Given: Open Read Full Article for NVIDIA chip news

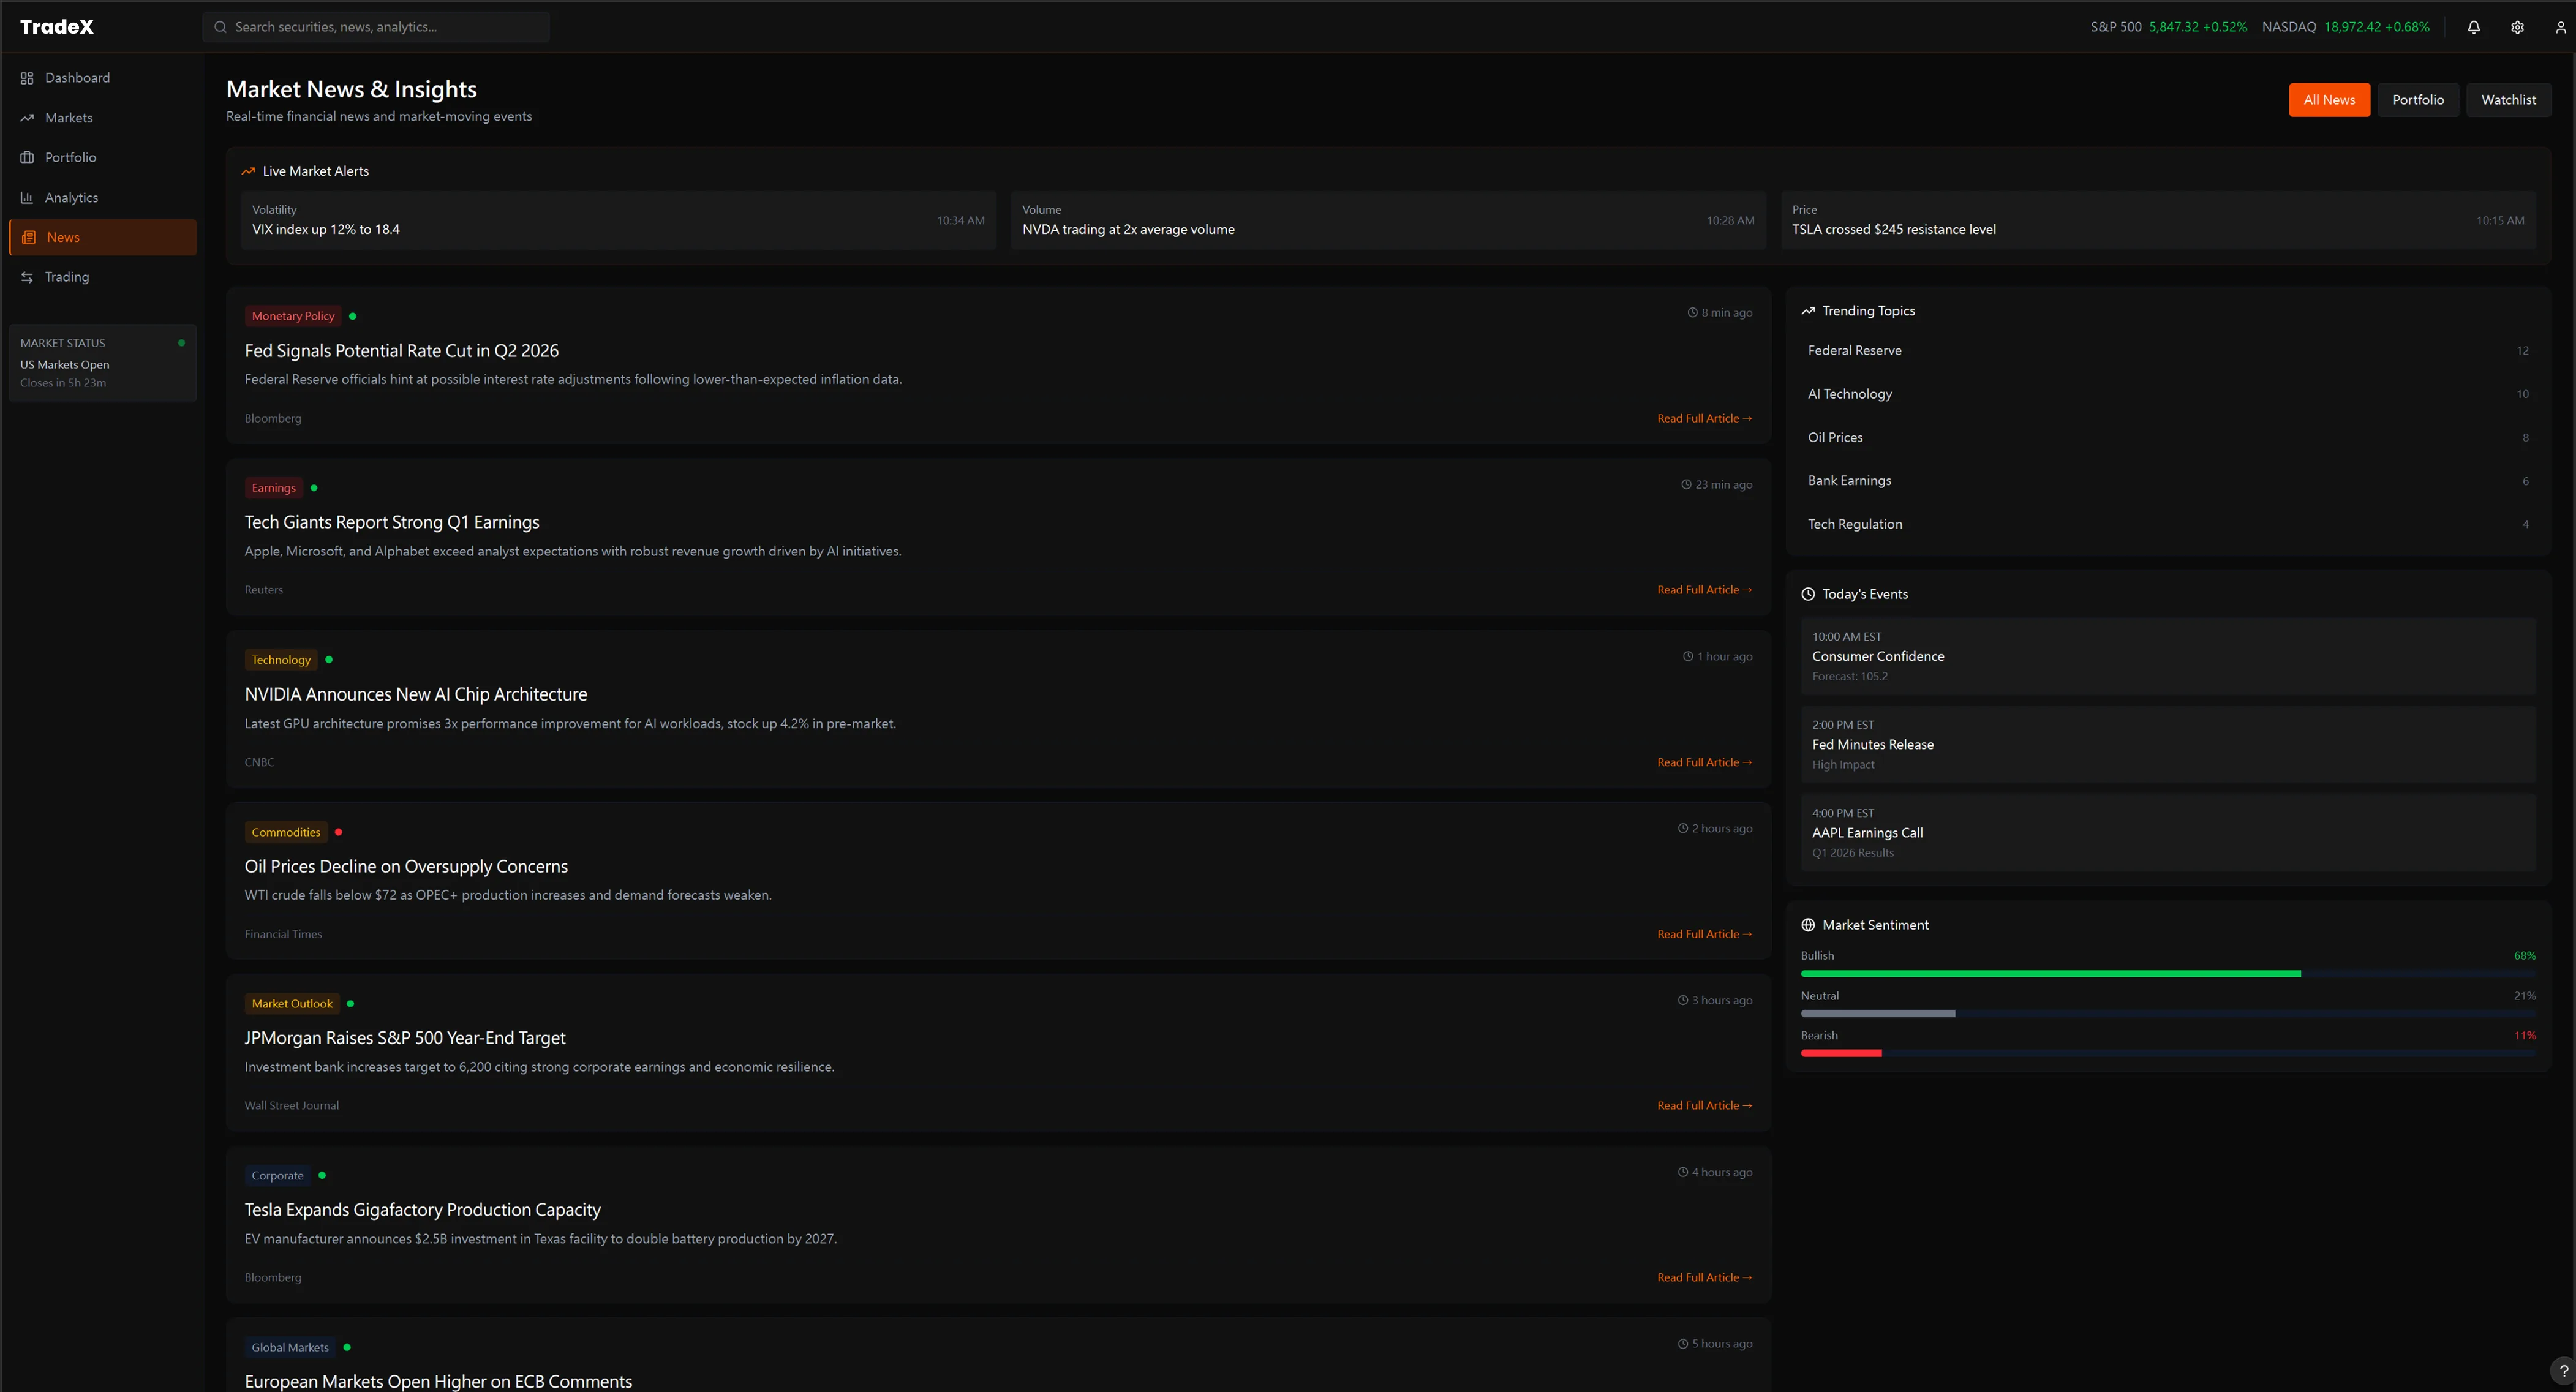Looking at the screenshot, I should (1704, 761).
